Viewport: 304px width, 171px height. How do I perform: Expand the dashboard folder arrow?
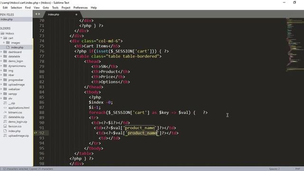pyautogui.click(x=1, y=52)
